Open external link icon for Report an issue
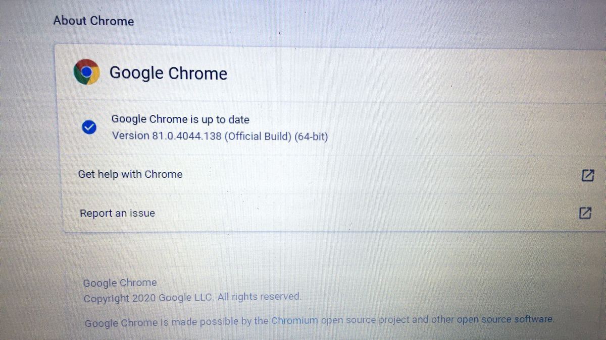This screenshot has height=340, width=606. (584, 213)
